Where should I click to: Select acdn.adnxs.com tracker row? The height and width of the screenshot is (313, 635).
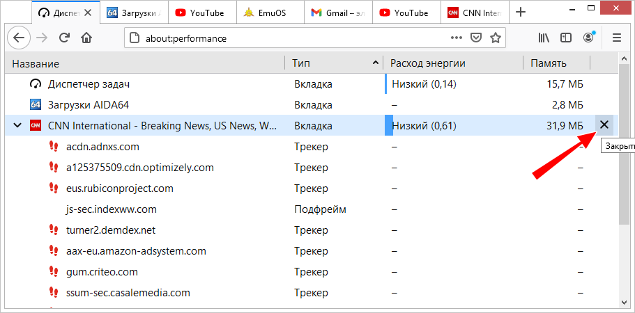click(x=312, y=147)
